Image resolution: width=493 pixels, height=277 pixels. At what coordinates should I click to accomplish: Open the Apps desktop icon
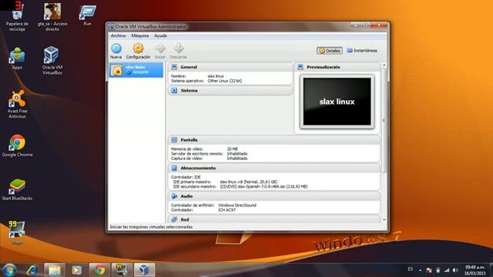[x=17, y=58]
